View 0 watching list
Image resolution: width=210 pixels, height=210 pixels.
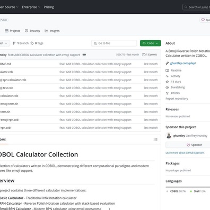pos(178,87)
